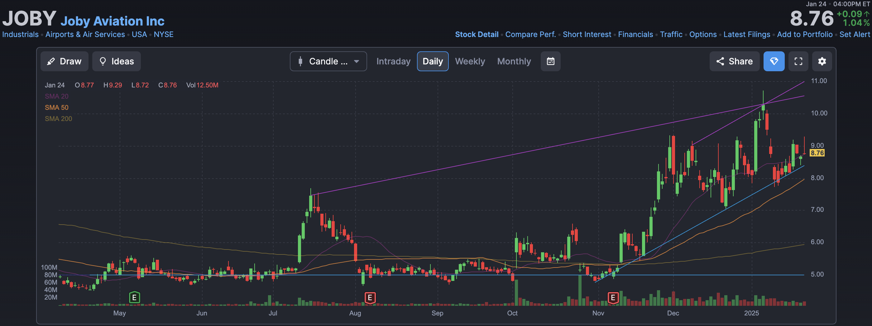Image resolution: width=872 pixels, height=326 pixels.
Task: Select the Daily timeframe
Action: pos(433,61)
